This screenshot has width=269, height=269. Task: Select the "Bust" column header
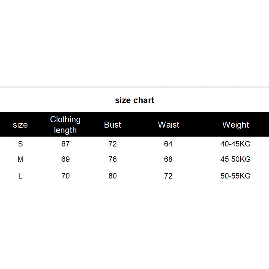pos(113,125)
